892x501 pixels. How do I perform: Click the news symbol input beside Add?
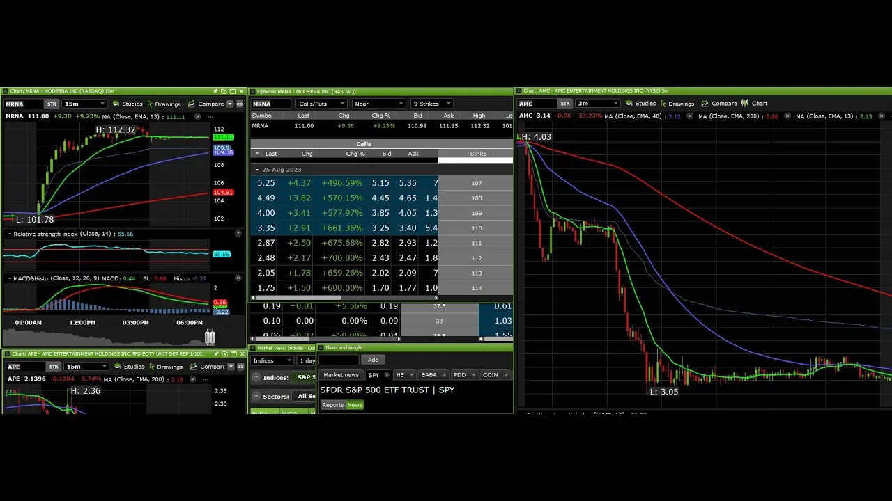(x=339, y=360)
